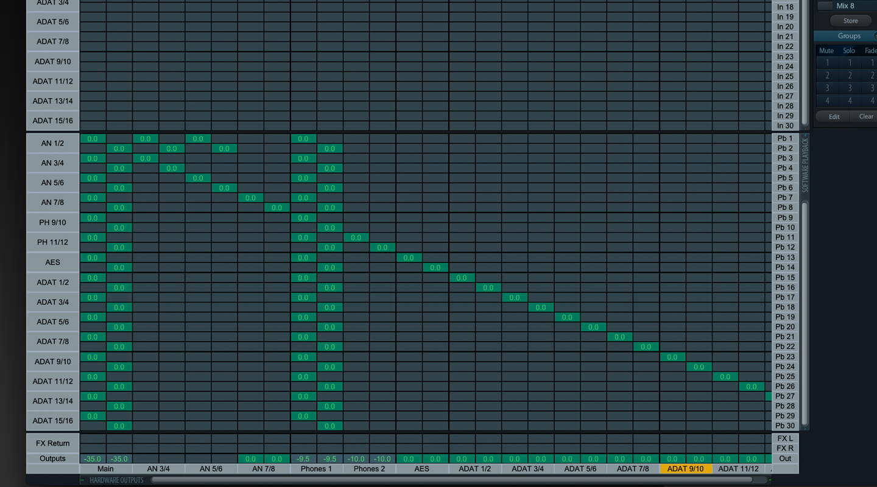Select the FX Return row label
The image size is (877, 487).
(x=52, y=443)
